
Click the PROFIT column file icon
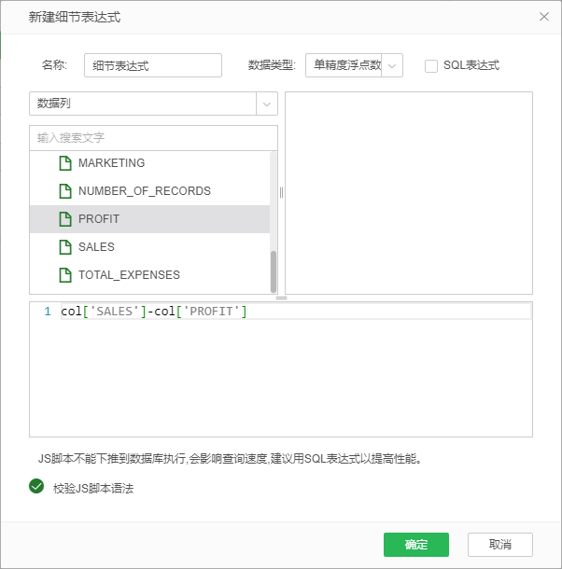65,219
